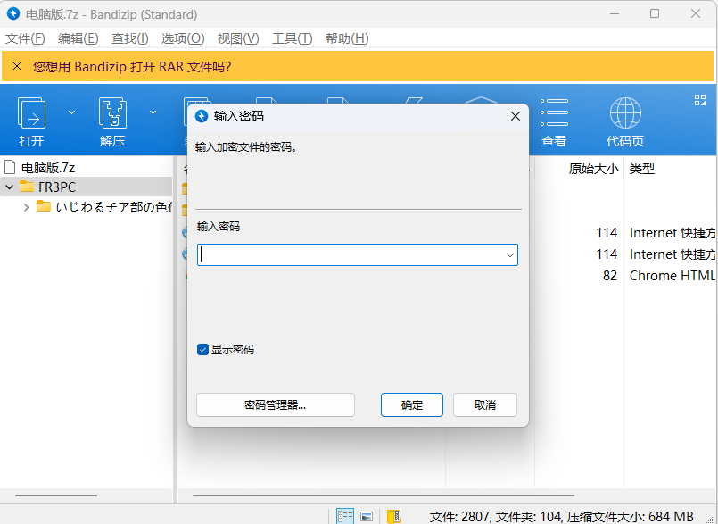Switch to details list view in status bar
The width and height of the screenshot is (718, 524).
click(345, 516)
